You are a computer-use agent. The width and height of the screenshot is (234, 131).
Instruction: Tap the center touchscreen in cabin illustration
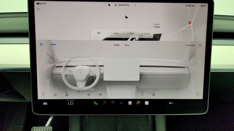121,69
